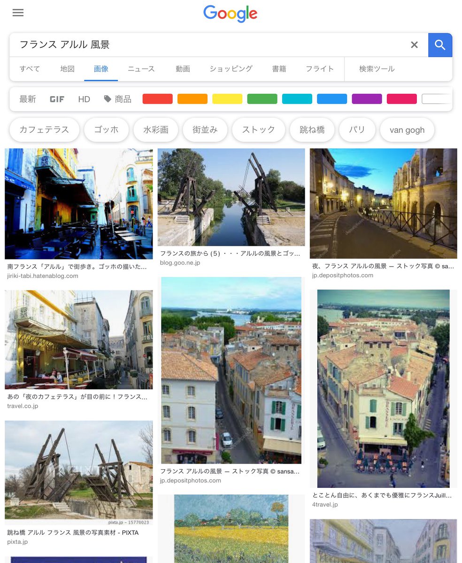
Task: Filter images by teal color
Action: (297, 99)
